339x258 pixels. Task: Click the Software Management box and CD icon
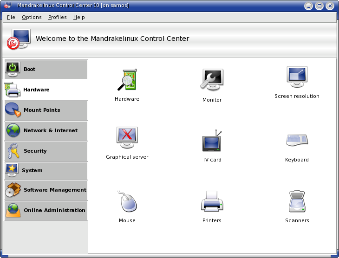click(13, 190)
